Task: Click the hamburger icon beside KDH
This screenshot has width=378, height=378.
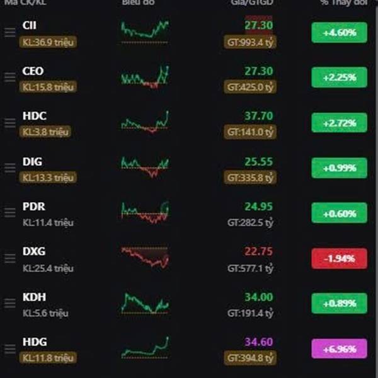Action: coord(9,304)
